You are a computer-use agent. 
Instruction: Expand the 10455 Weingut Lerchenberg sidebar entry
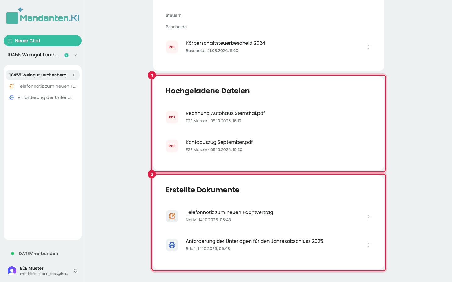74,75
